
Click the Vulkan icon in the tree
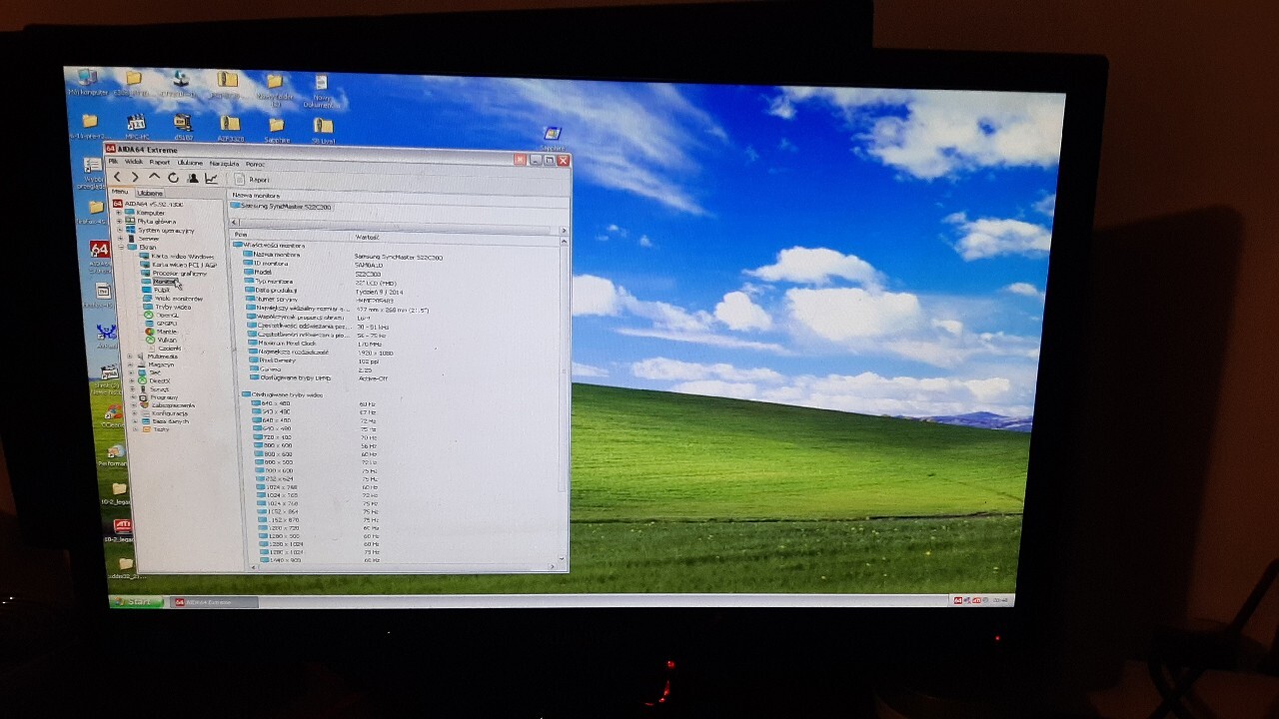pos(149,340)
